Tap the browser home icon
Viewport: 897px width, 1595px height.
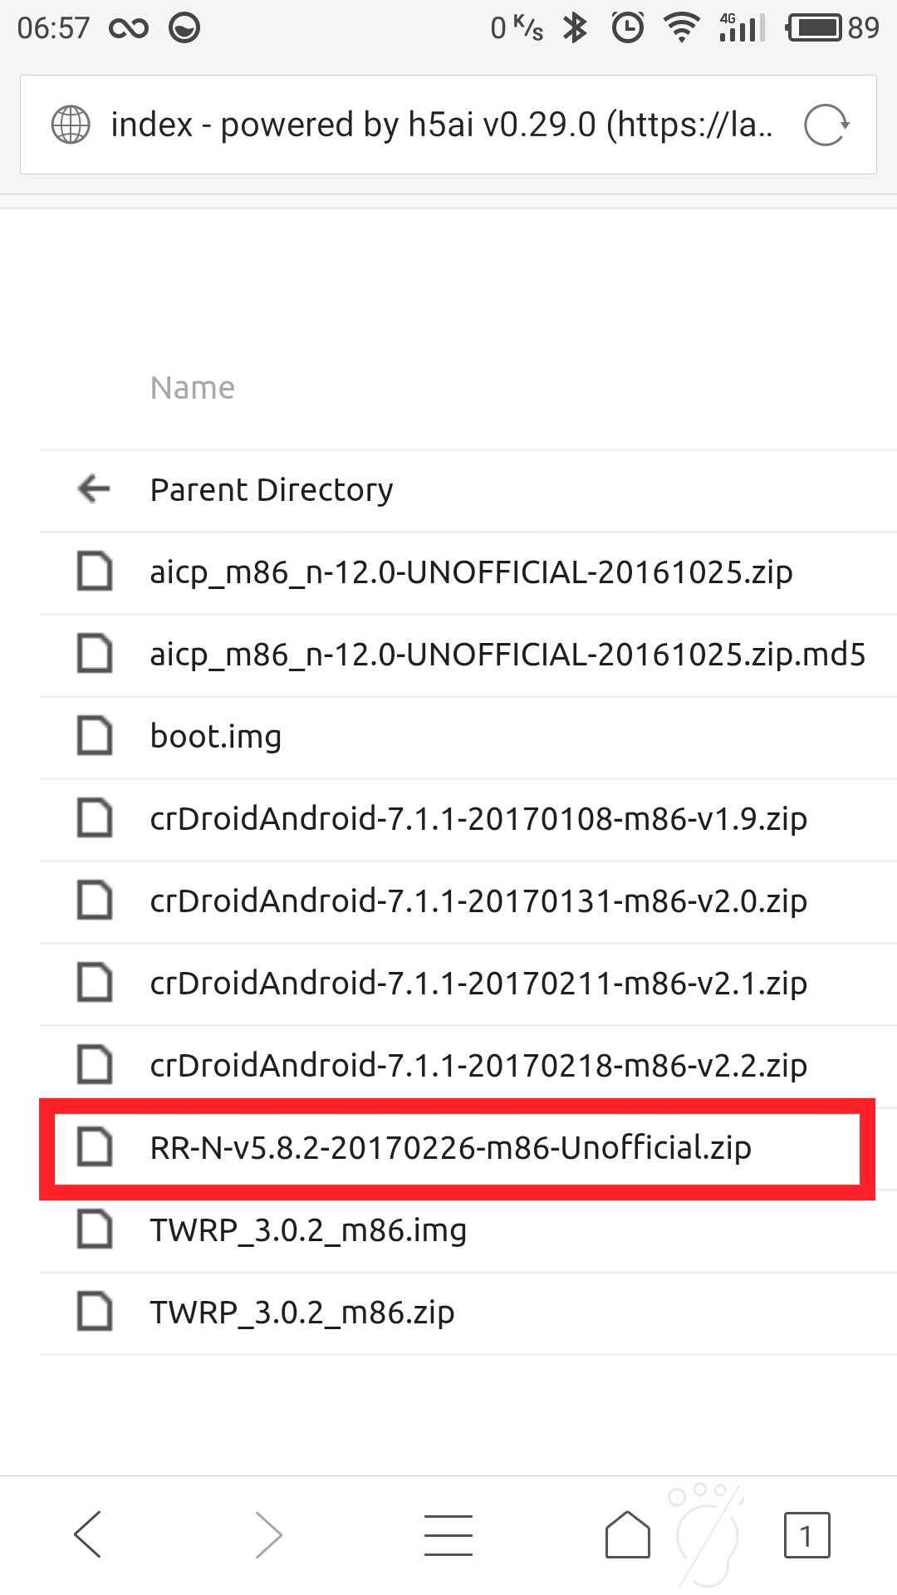(x=628, y=1534)
